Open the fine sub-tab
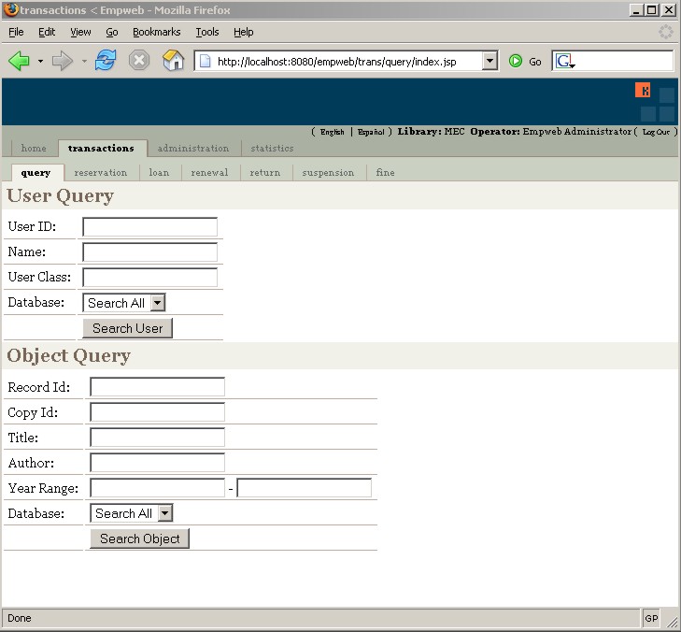681x632 pixels. point(385,173)
